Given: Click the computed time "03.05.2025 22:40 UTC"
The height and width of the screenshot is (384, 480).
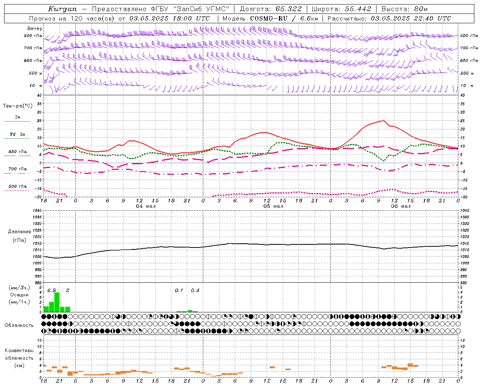Looking at the screenshot, I should coord(411,18).
